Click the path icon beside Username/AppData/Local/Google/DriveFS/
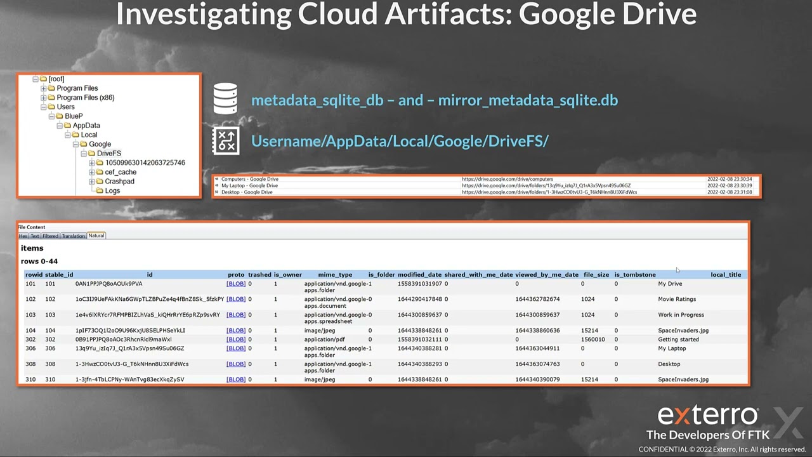 (226, 141)
